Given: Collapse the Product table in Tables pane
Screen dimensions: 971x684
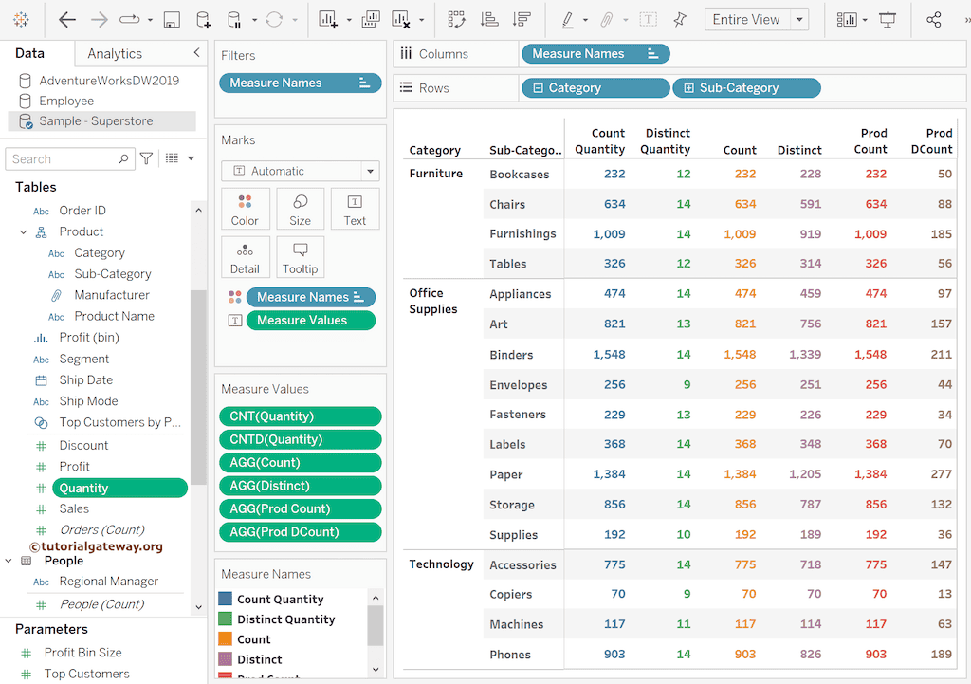Looking at the screenshot, I should pos(24,231).
